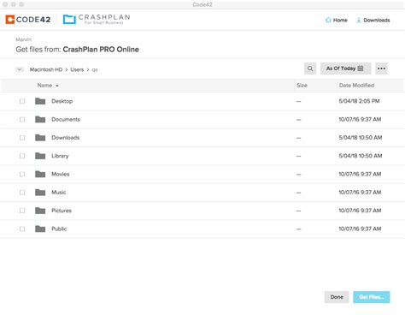
Task: Check the Public folder checkbox
Action: coord(22,229)
